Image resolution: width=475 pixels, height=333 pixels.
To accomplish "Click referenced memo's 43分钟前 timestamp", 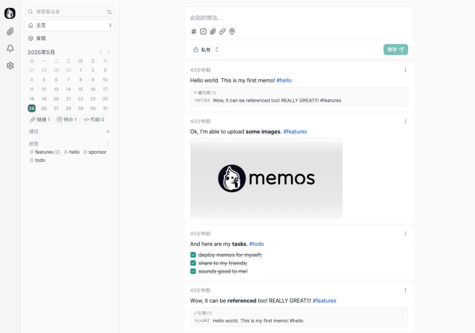I will point(200,290).
